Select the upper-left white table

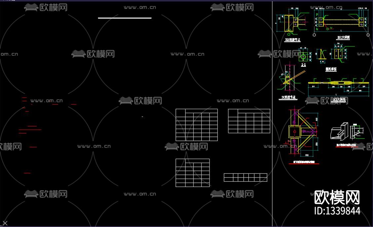197,125
